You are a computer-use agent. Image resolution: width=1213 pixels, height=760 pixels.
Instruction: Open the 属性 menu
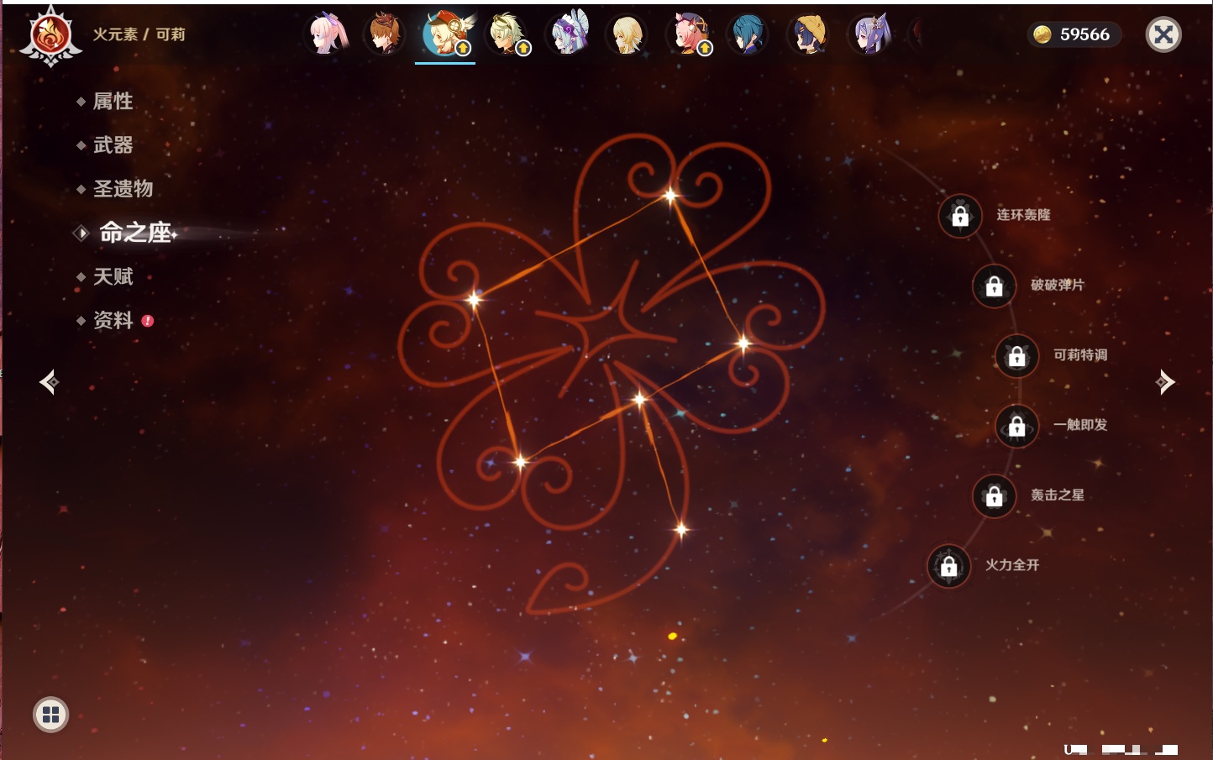point(113,102)
